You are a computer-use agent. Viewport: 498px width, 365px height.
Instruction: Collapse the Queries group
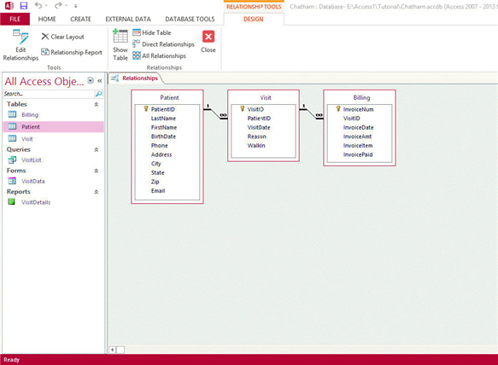click(x=97, y=150)
